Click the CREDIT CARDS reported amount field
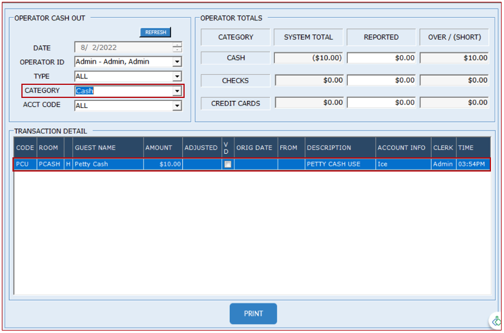 tap(381, 103)
